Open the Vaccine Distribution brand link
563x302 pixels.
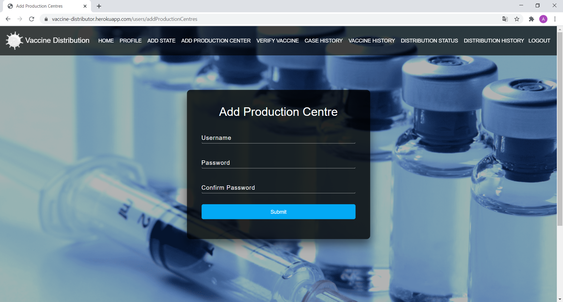click(x=57, y=40)
